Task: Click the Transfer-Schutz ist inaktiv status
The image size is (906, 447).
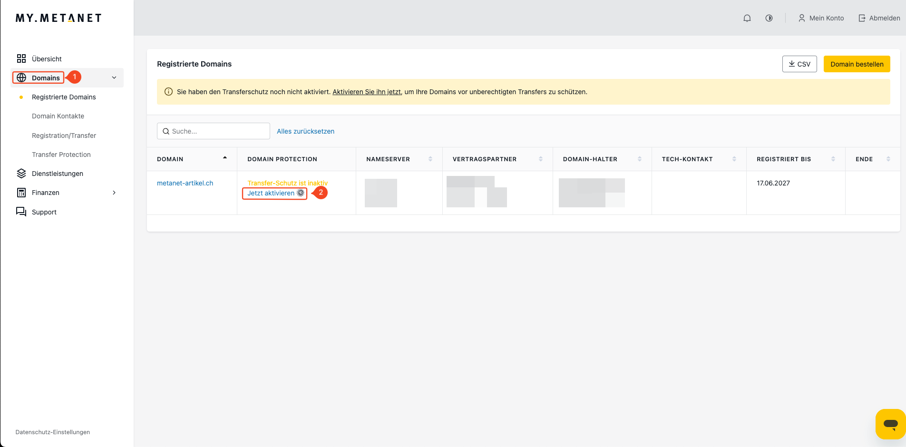Action: 288,183
